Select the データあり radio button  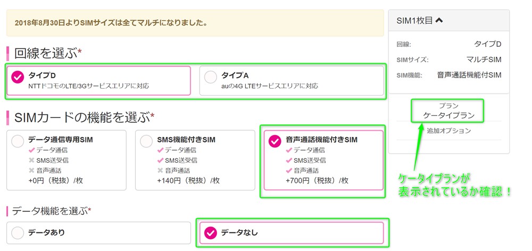(18, 232)
